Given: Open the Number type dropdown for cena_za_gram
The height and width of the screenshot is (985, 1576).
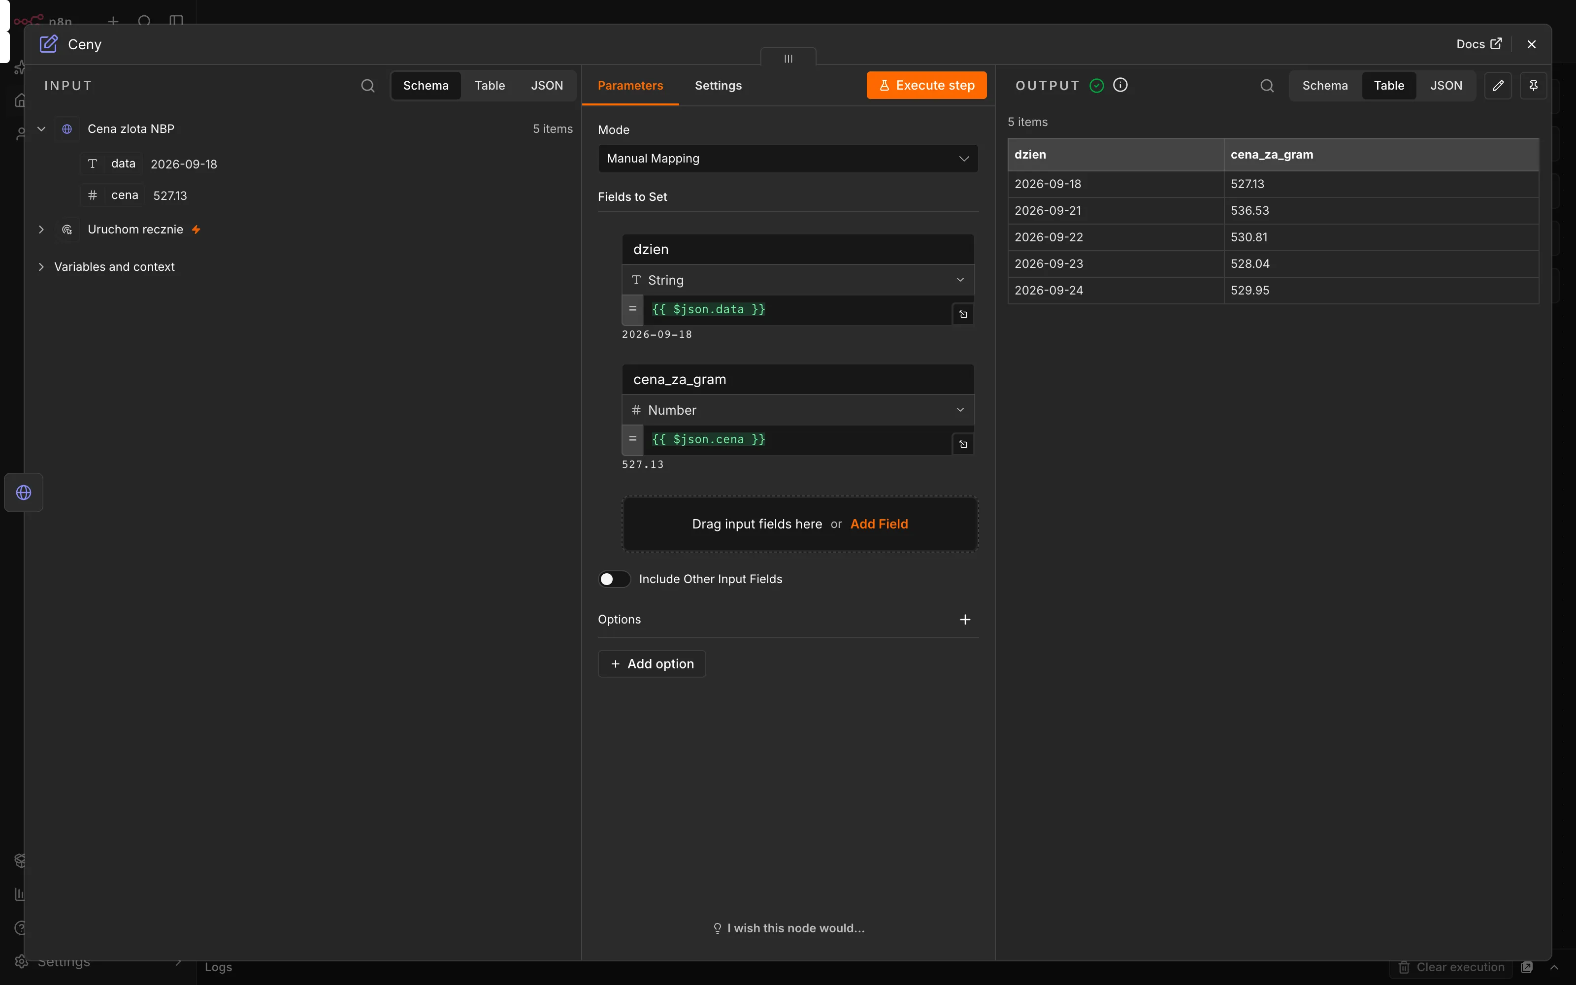Looking at the screenshot, I should coord(798,410).
